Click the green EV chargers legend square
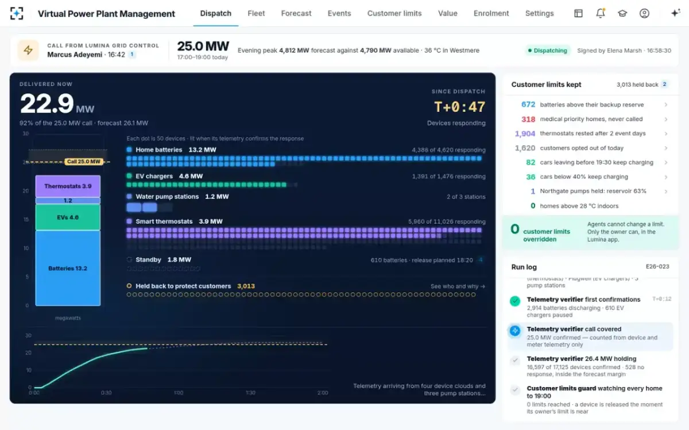This screenshot has height=430, width=689. pyautogui.click(x=129, y=176)
